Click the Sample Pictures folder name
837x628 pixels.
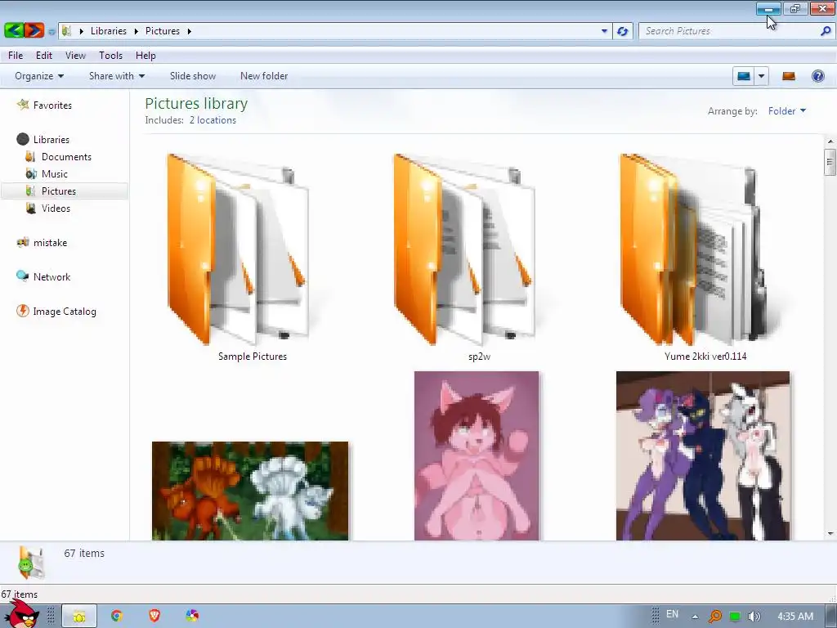click(x=253, y=357)
